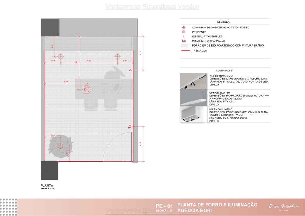
Task: Click the '1,83' vertical dimension label
Action: tap(77, 63)
